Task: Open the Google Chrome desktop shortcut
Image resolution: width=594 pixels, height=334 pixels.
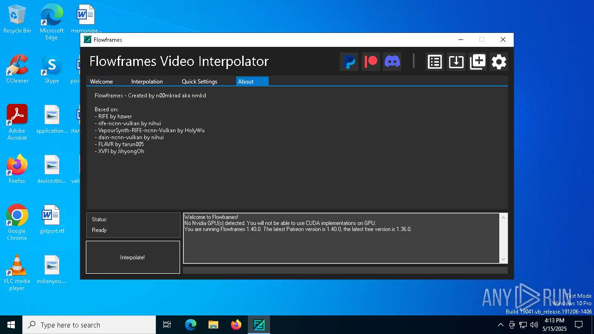Action: 17,223
